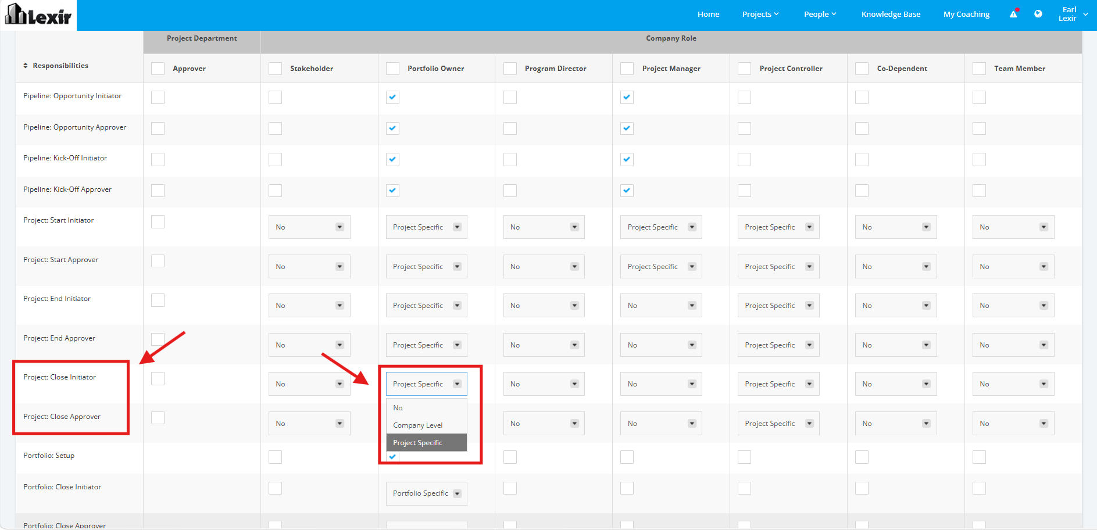Open Project Controller dropdown for Project: End Initiator
1097x530 pixels.
778,306
